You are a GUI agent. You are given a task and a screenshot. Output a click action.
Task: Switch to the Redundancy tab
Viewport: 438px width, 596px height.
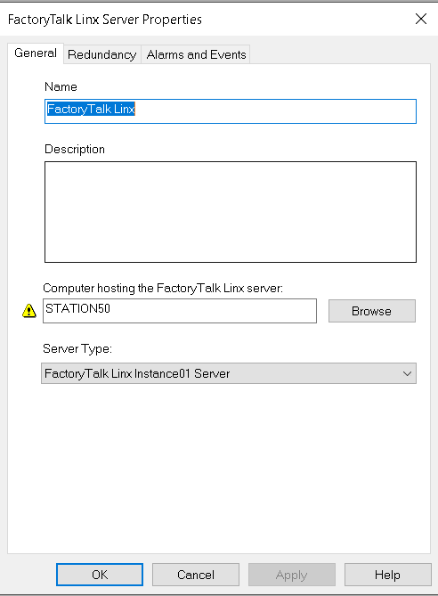click(x=101, y=54)
